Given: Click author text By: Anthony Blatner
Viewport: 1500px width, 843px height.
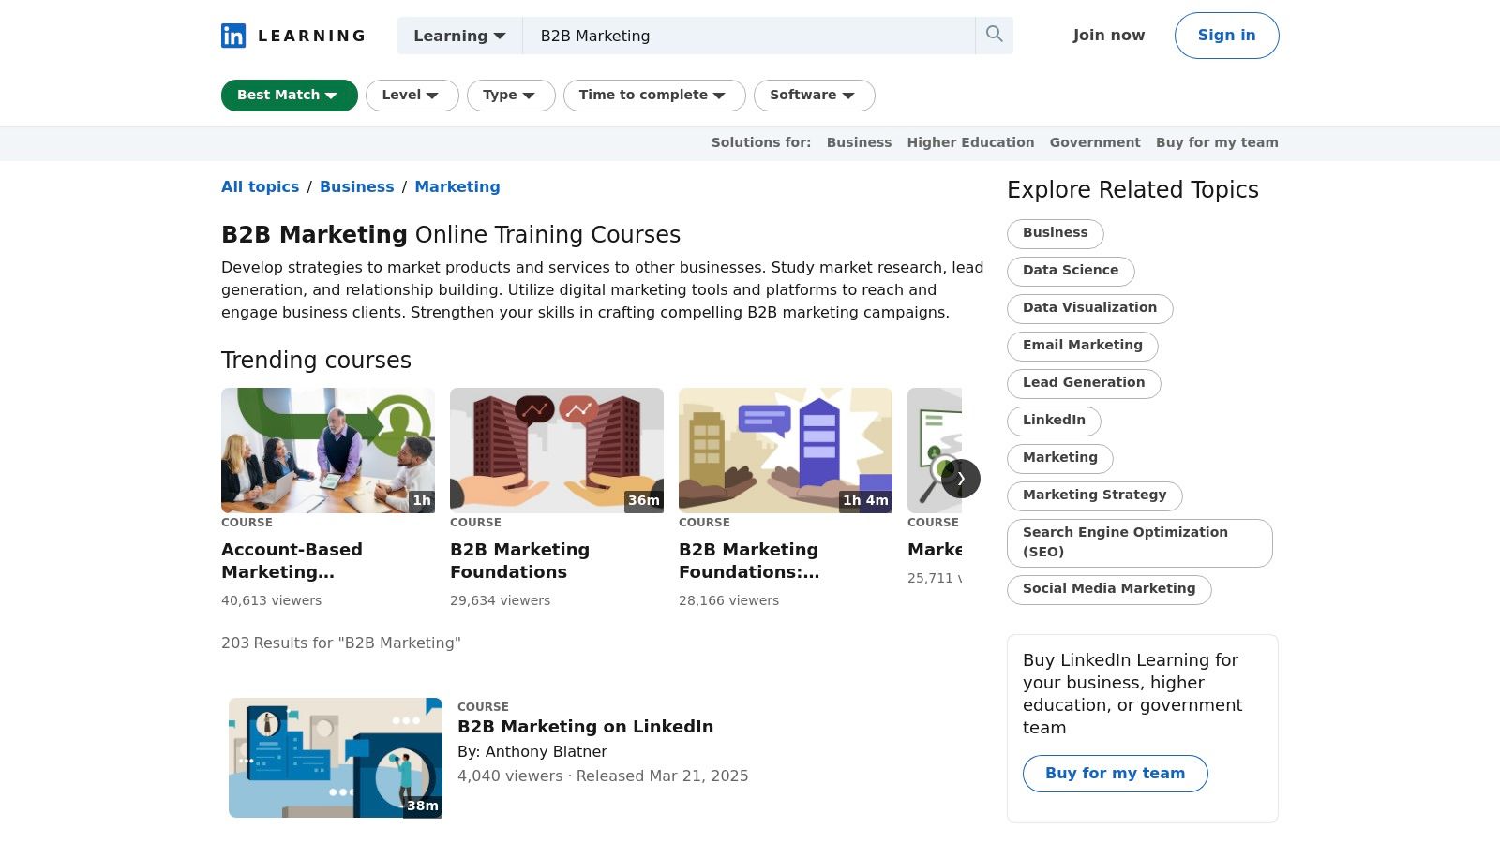Looking at the screenshot, I should (532, 752).
